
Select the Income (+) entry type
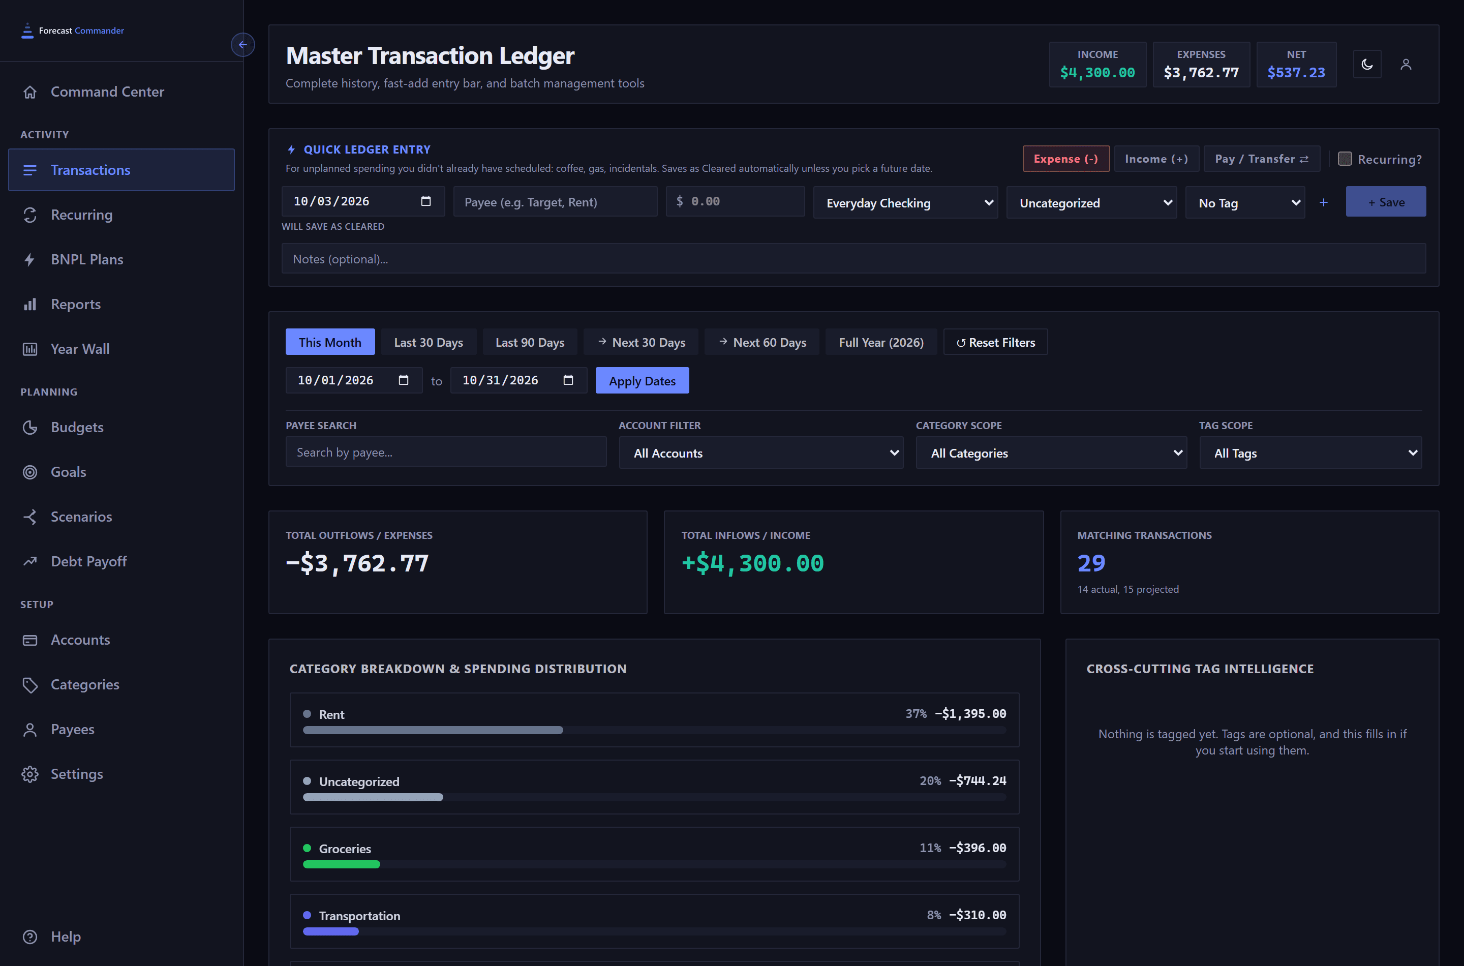[1156, 158]
